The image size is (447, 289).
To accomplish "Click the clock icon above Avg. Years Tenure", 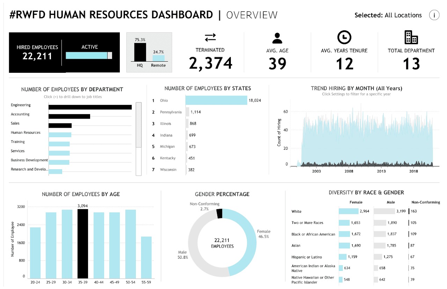I will [x=344, y=37].
